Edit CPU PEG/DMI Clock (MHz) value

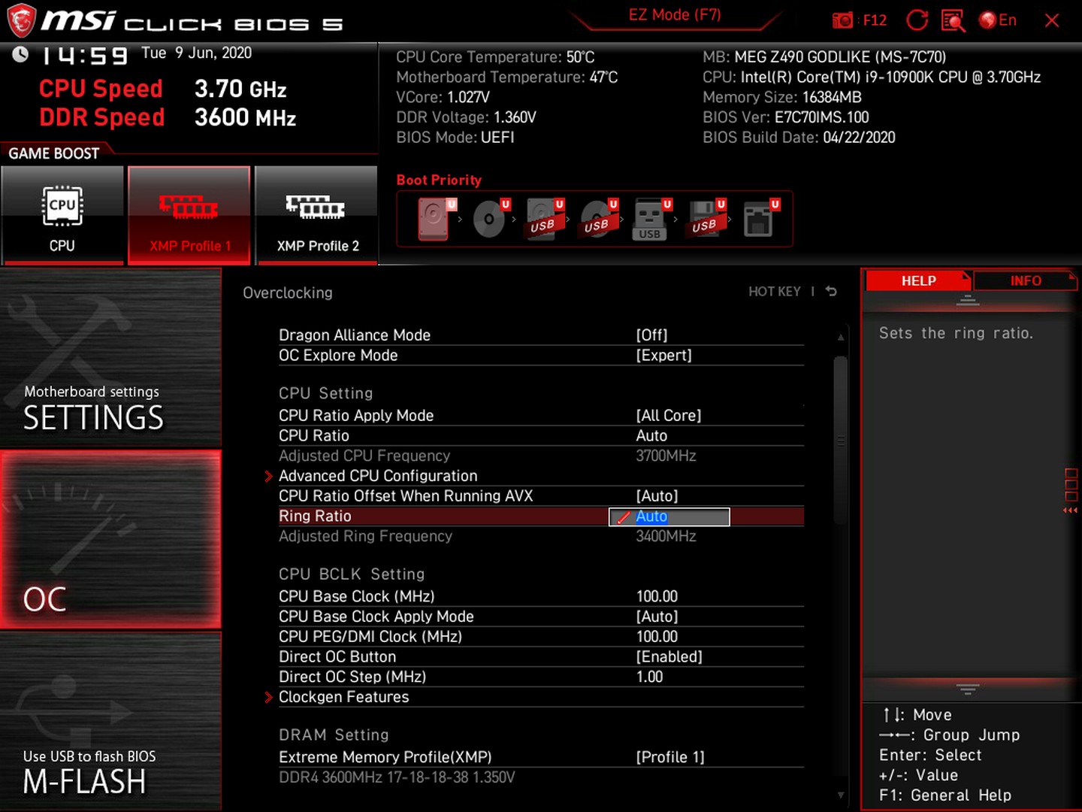coord(657,637)
